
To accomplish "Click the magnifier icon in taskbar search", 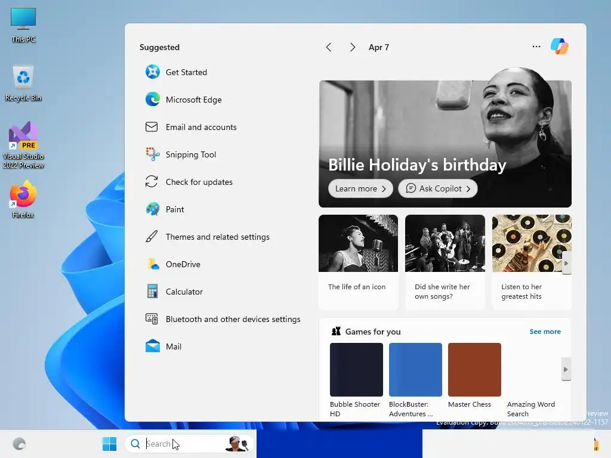I will pos(135,444).
